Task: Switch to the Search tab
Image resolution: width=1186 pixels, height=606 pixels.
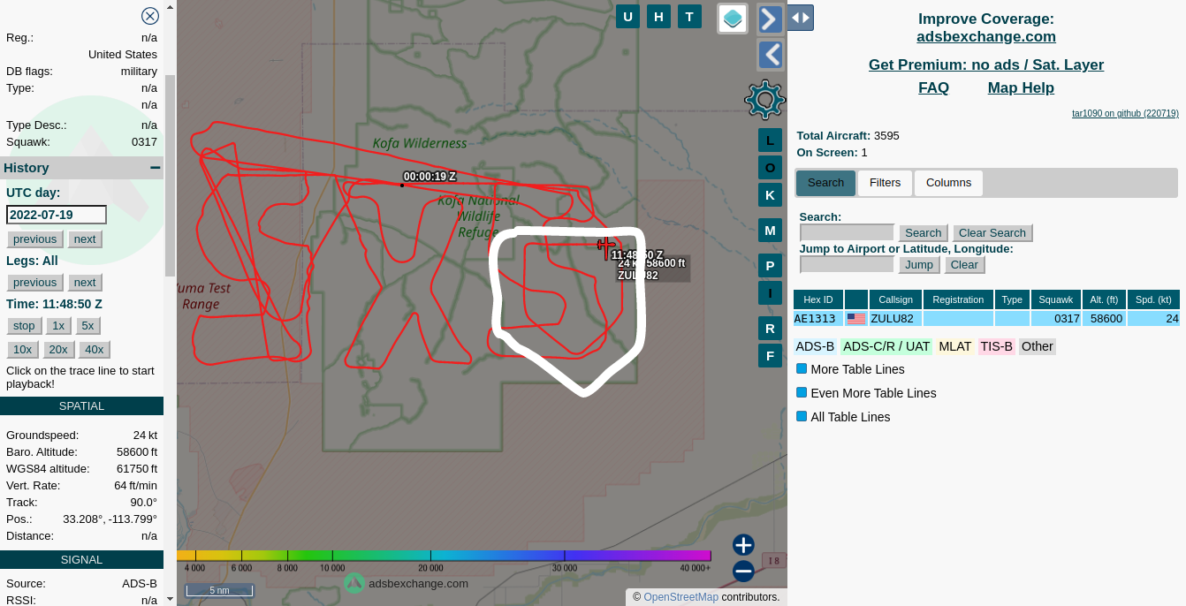Action: (x=825, y=183)
